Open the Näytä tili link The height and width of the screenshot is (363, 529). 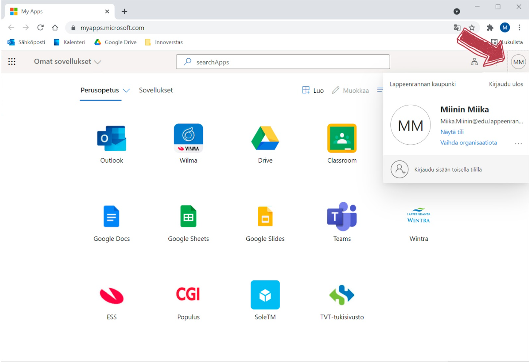pyautogui.click(x=452, y=132)
